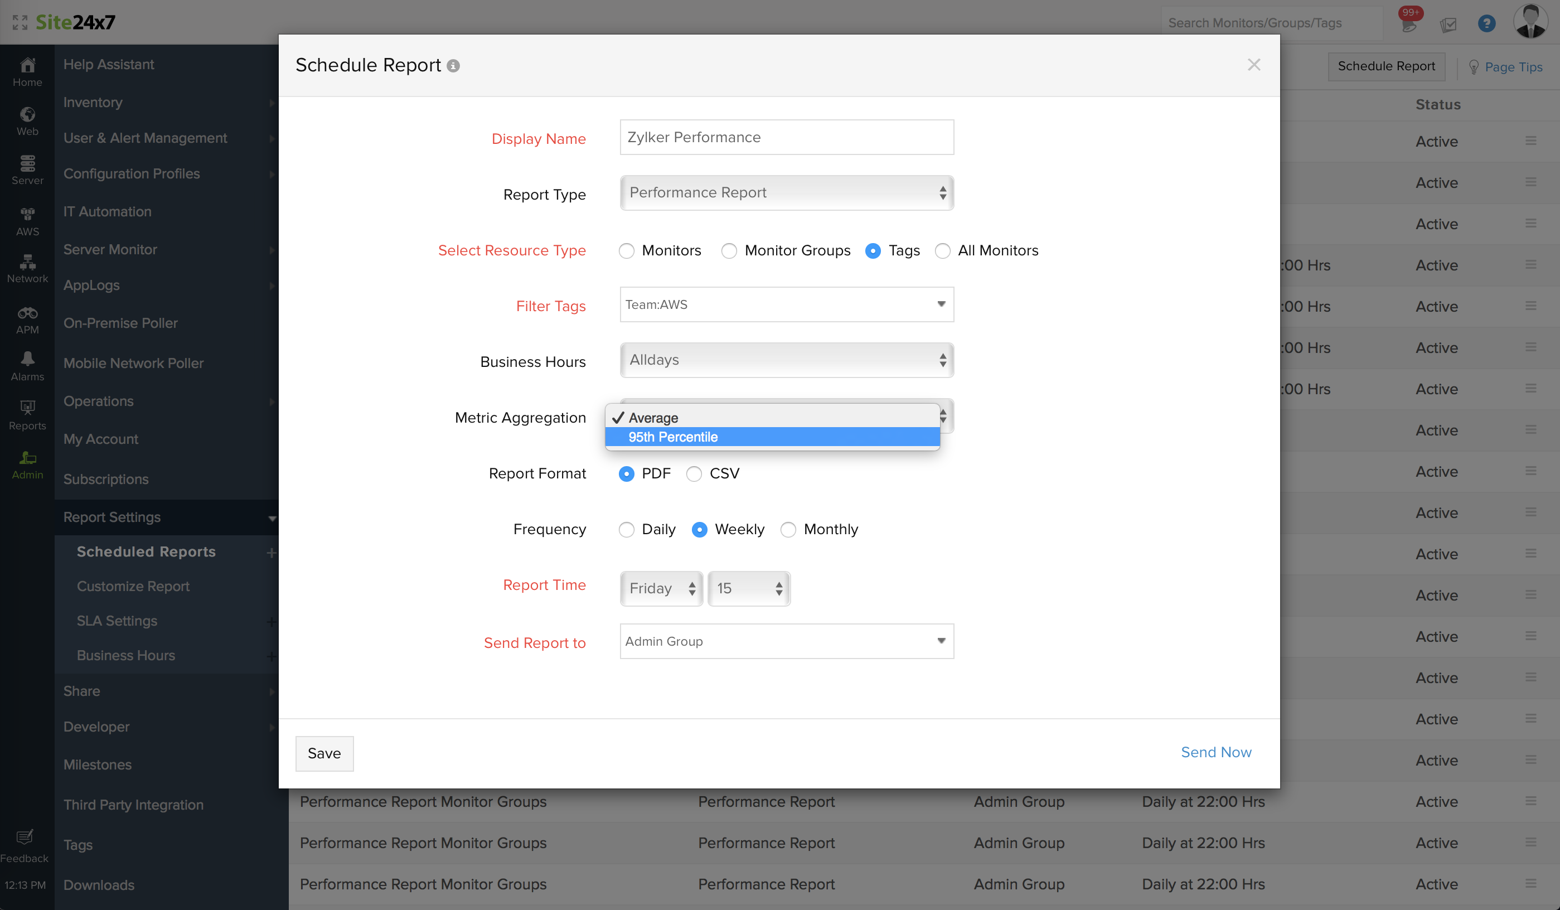Image resolution: width=1560 pixels, height=910 pixels.
Task: Click the Schedule Report button in header
Action: point(1386,66)
